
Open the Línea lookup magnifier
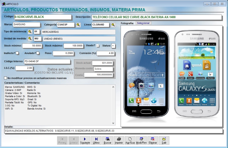[x=113, y=25]
